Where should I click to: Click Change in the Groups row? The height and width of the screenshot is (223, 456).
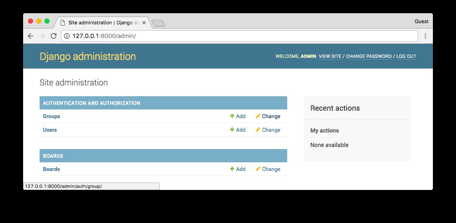[x=268, y=116]
